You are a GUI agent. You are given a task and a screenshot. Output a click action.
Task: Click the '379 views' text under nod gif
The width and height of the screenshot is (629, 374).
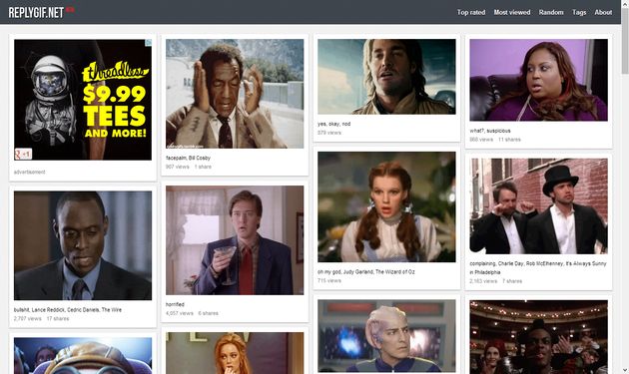(x=329, y=133)
